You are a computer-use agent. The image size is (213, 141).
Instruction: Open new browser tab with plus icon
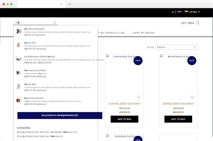(x=70, y=4)
